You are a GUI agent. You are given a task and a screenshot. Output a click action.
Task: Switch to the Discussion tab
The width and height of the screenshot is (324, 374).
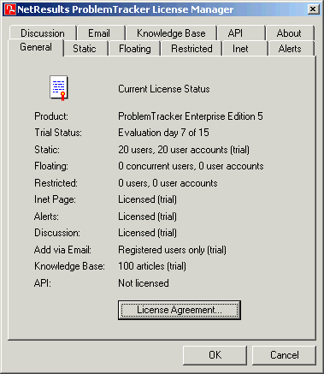pos(43,33)
